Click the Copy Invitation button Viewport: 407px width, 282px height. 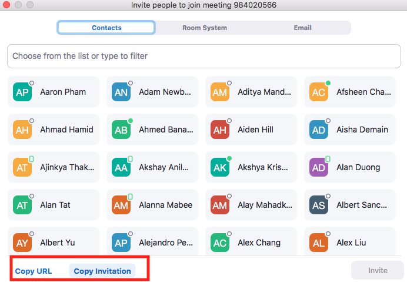tap(102, 271)
